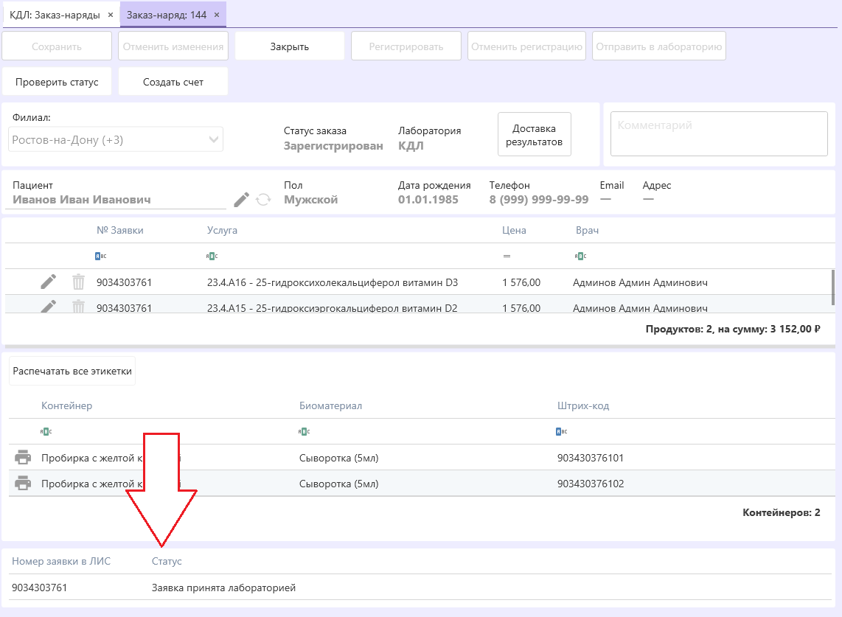Create invoice with Создать счет
Viewport: 842px width, 617px height.
coord(173,82)
